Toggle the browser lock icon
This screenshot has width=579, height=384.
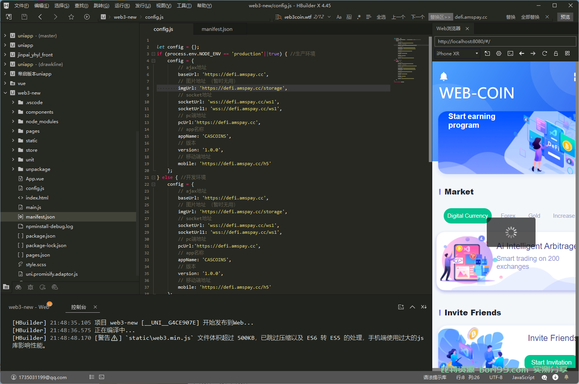(556, 53)
